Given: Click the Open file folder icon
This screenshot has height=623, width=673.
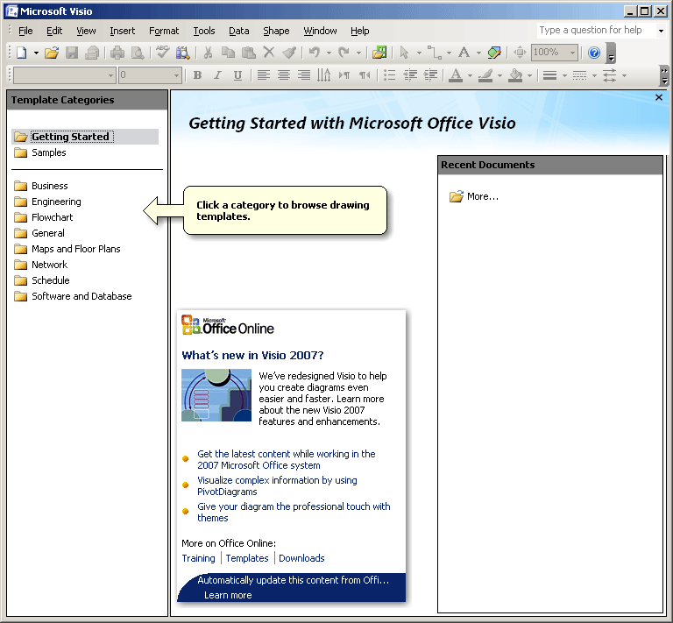Looking at the screenshot, I should click(x=52, y=53).
